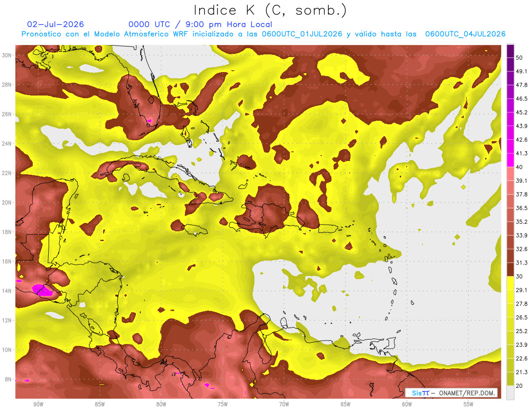The image size is (531, 410).
Task: Click the latitude axis label "16N"
Action: tap(7, 261)
